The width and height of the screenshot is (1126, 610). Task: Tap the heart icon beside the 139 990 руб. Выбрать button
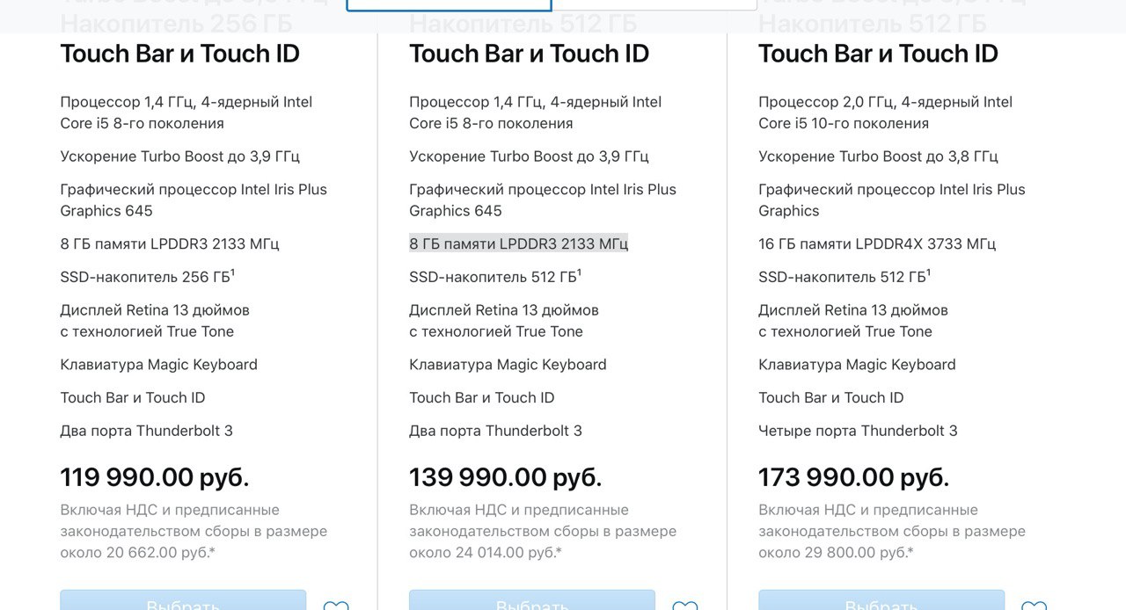685,606
